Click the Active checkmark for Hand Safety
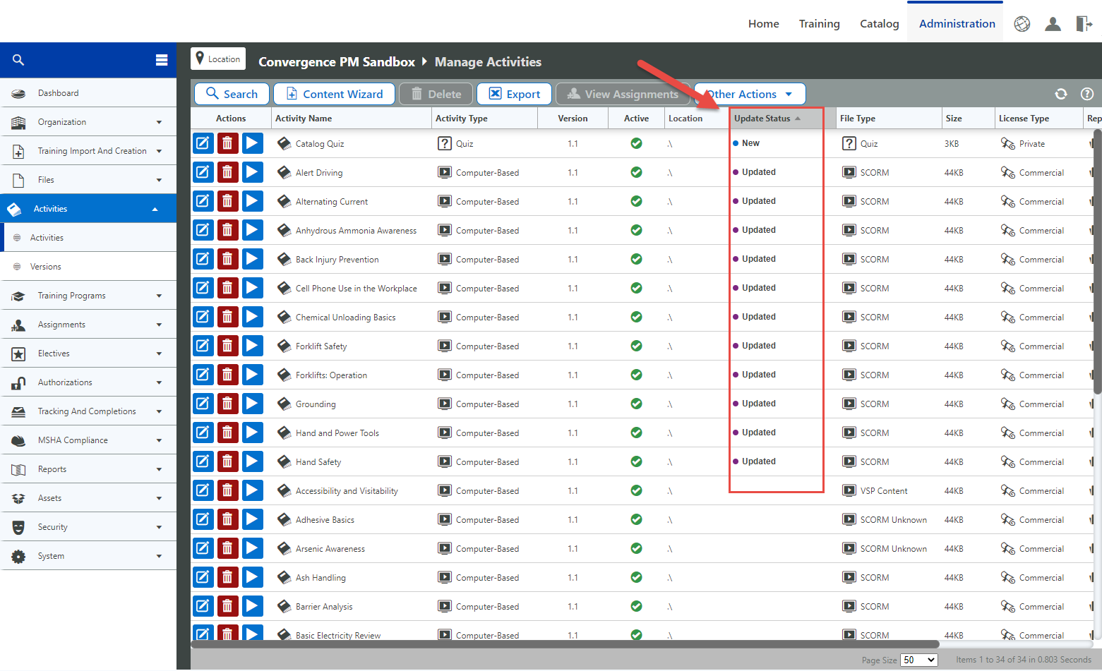The image size is (1102, 671). [636, 461]
